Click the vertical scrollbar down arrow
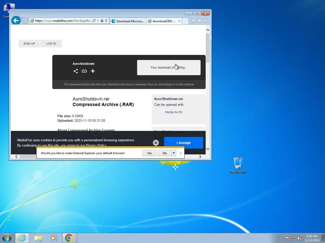 click(x=208, y=149)
